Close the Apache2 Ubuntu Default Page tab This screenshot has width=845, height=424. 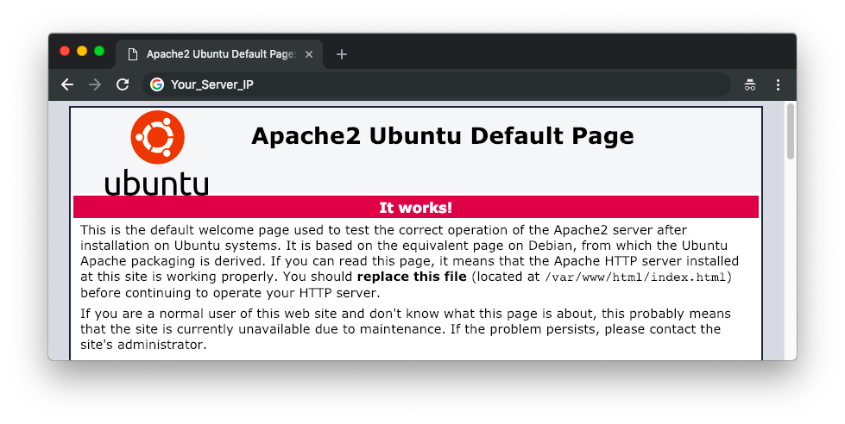tap(309, 54)
